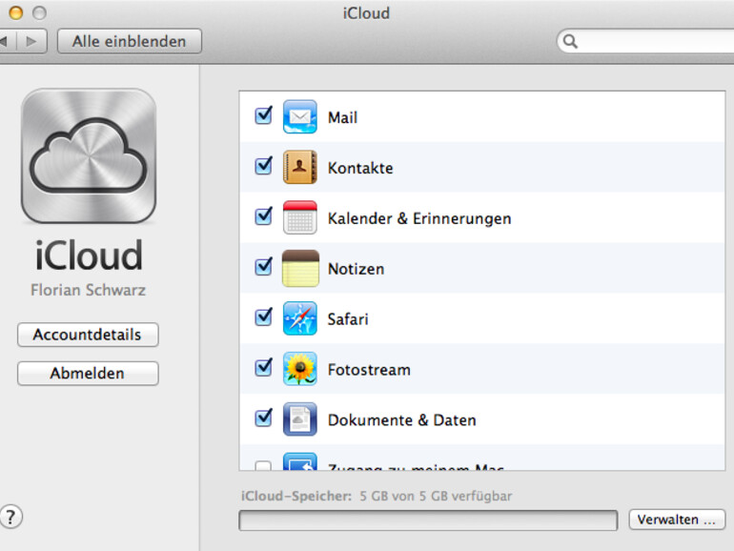Click the Fotostream label
The height and width of the screenshot is (551, 734).
(x=369, y=370)
